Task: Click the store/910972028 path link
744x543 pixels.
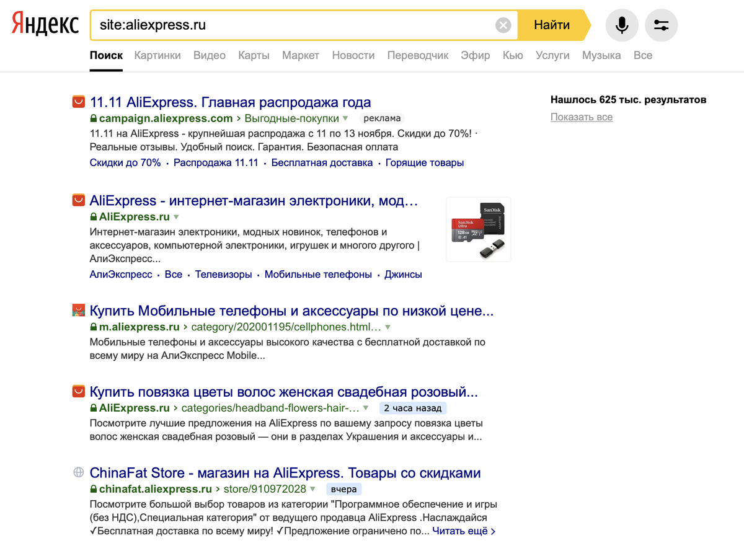Action: [265, 489]
